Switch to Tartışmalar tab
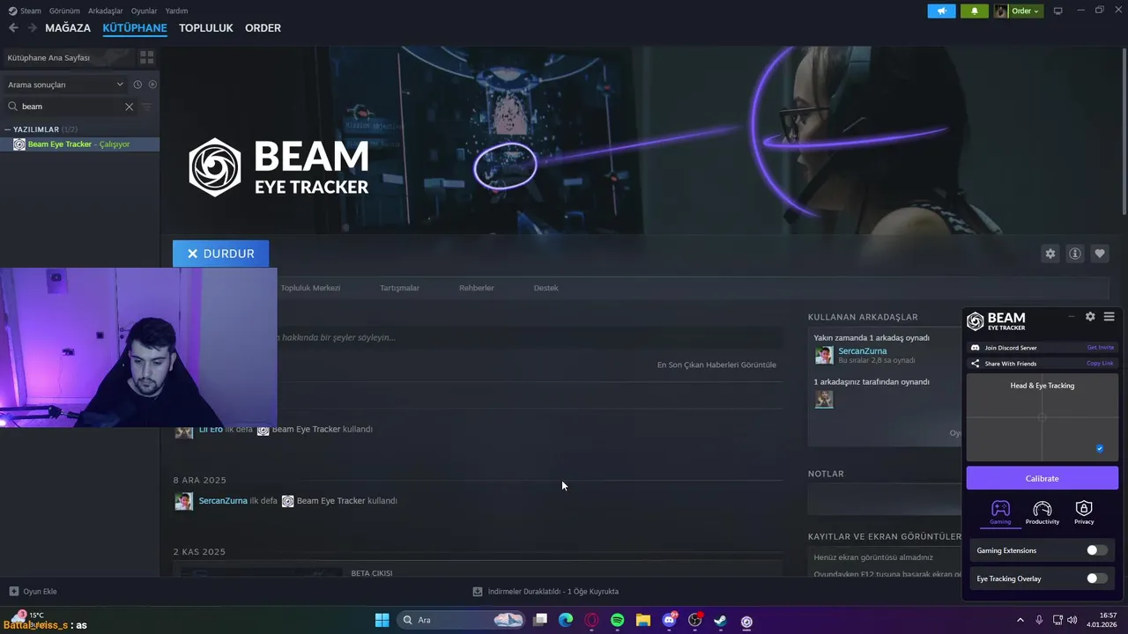This screenshot has height=634, width=1128. (399, 288)
